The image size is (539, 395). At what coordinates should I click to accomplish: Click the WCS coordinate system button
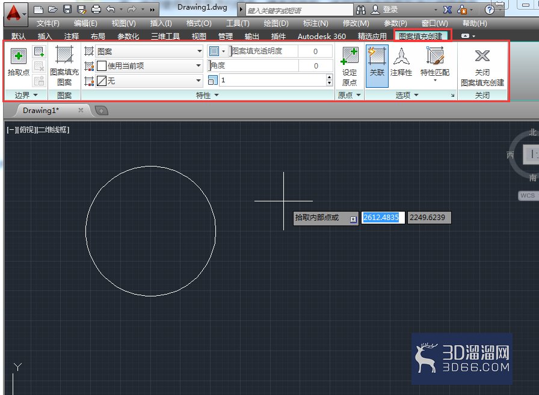coord(528,195)
